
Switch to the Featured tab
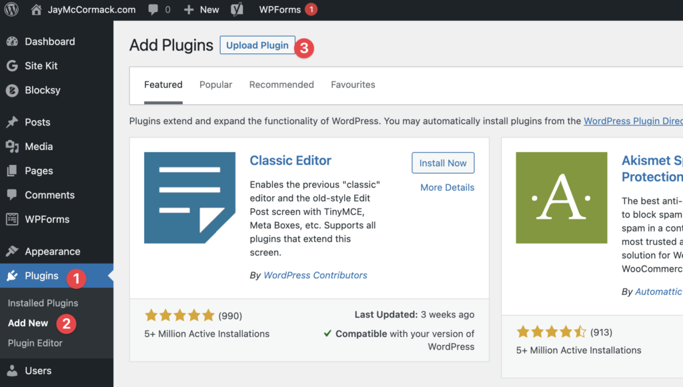tap(163, 85)
